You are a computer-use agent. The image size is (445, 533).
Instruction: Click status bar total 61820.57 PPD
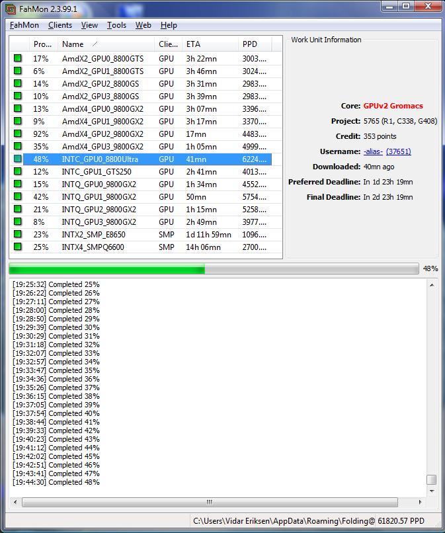click(401, 521)
